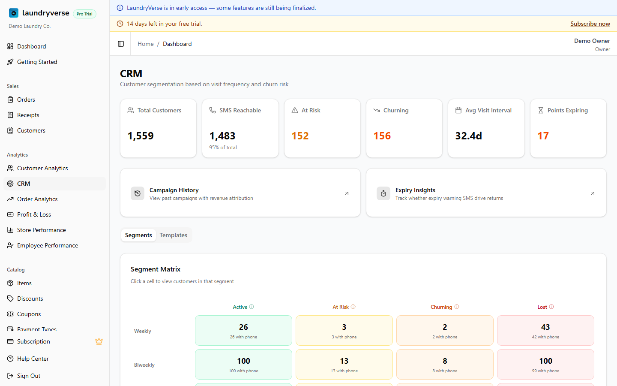Screen dimensions: 617x386
Task: Click the Store Performance bar chart icon
Action: pos(10,230)
